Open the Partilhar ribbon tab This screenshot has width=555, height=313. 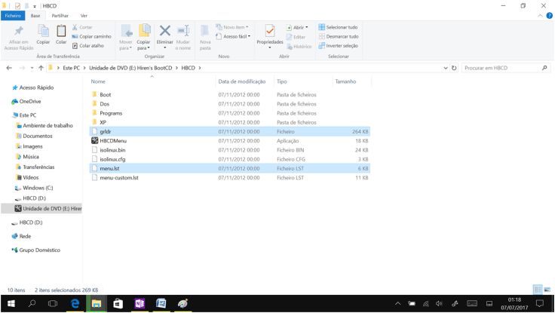(x=60, y=15)
